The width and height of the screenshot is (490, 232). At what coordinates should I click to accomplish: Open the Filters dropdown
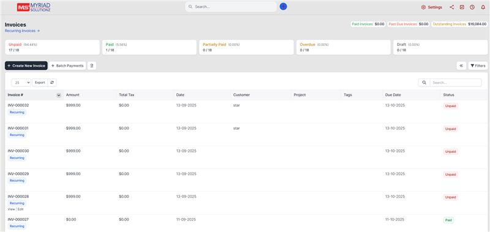(x=478, y=65)
